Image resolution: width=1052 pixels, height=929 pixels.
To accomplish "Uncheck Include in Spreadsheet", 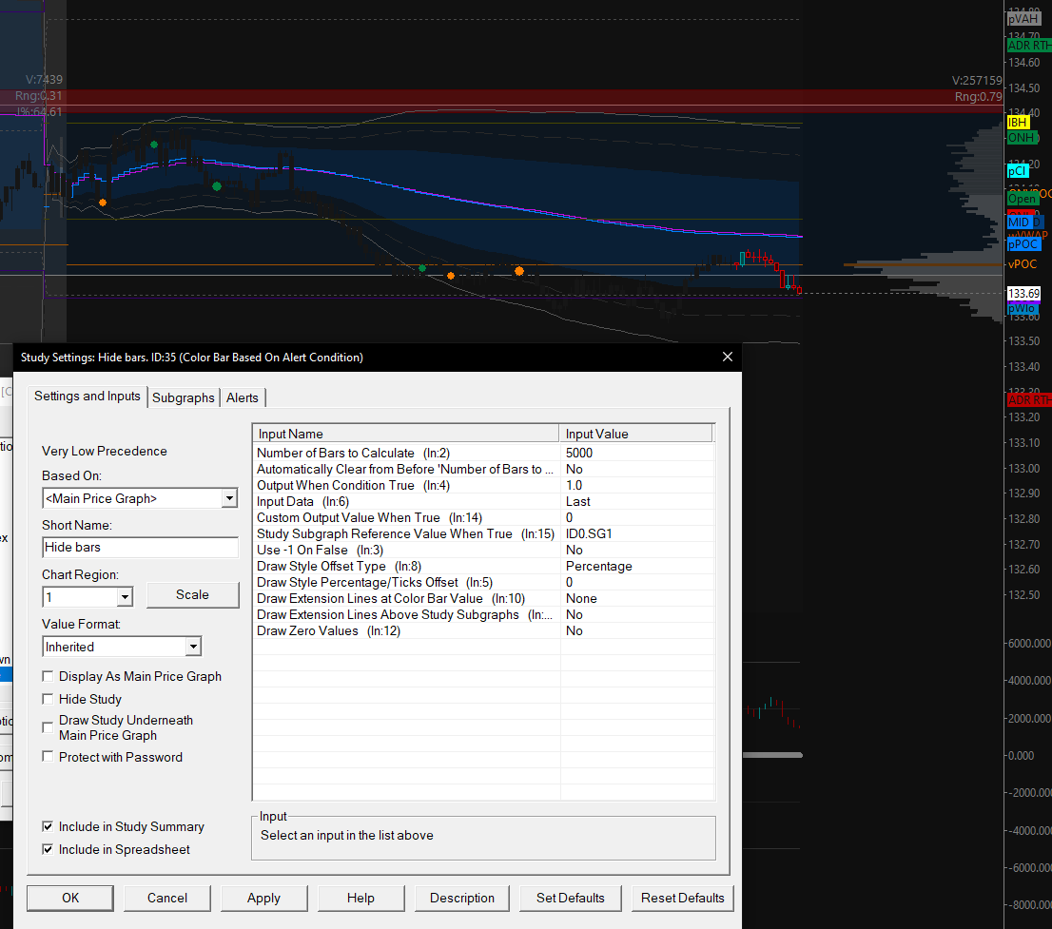I will point(49,849).
